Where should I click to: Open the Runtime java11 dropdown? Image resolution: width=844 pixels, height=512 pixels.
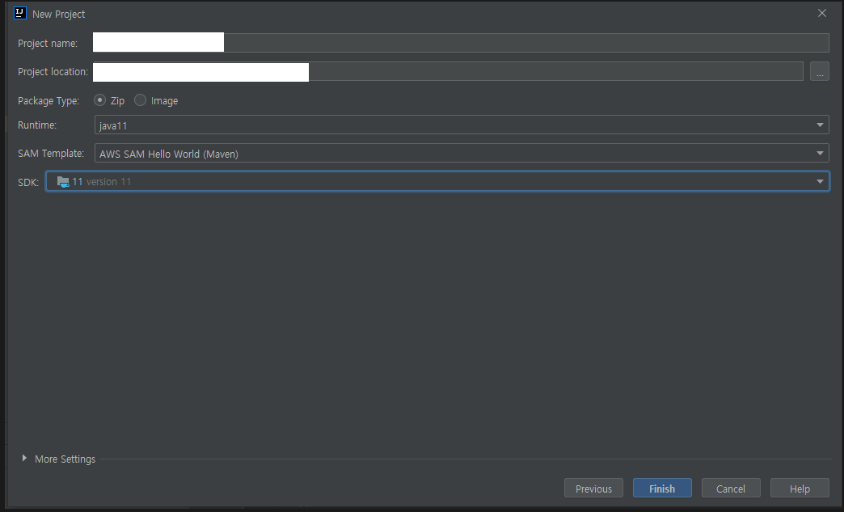tap(462, 125)
